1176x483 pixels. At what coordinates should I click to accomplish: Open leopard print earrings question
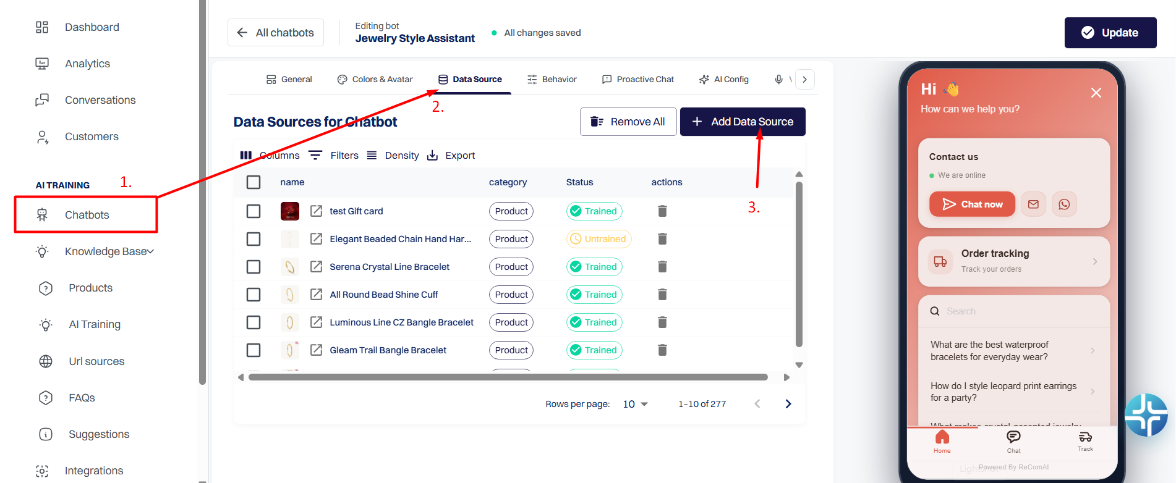coord(1014,392)
